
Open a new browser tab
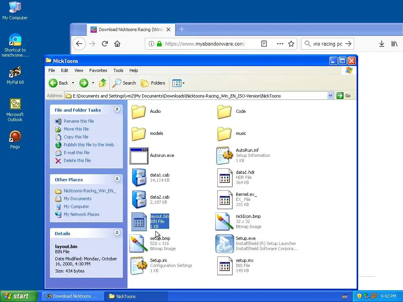[182, 29]
